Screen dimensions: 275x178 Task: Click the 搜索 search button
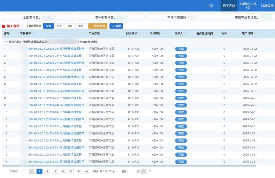(116, 26)
